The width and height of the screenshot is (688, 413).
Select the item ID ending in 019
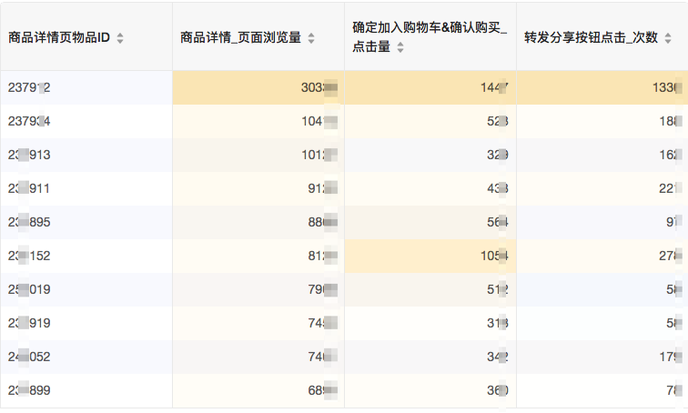pyautogui.click(x=29, y=290)
